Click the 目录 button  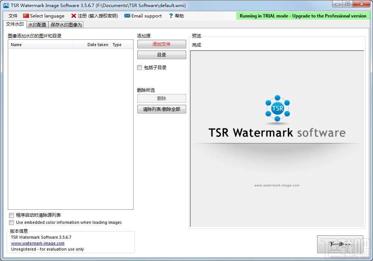162,55
